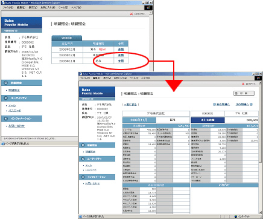Select デモ株式会社 cell at top of payslip
263x219 pixels.
156,114
